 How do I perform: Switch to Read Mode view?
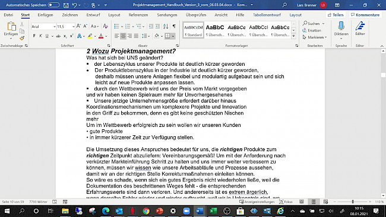pos(302,202)
